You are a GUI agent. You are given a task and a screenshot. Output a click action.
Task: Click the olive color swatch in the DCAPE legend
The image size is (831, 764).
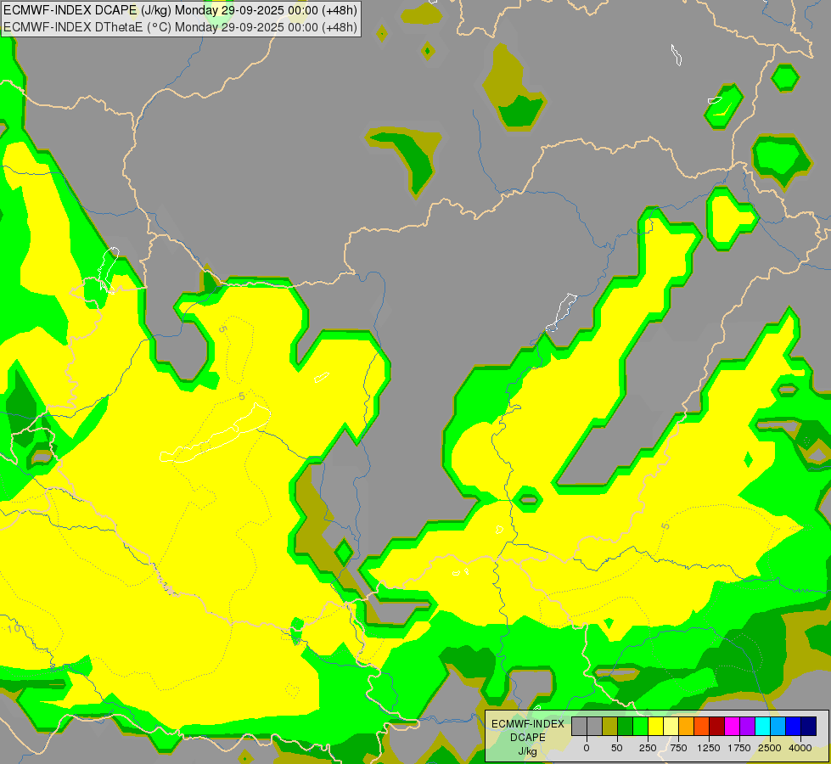pos(610,726)
